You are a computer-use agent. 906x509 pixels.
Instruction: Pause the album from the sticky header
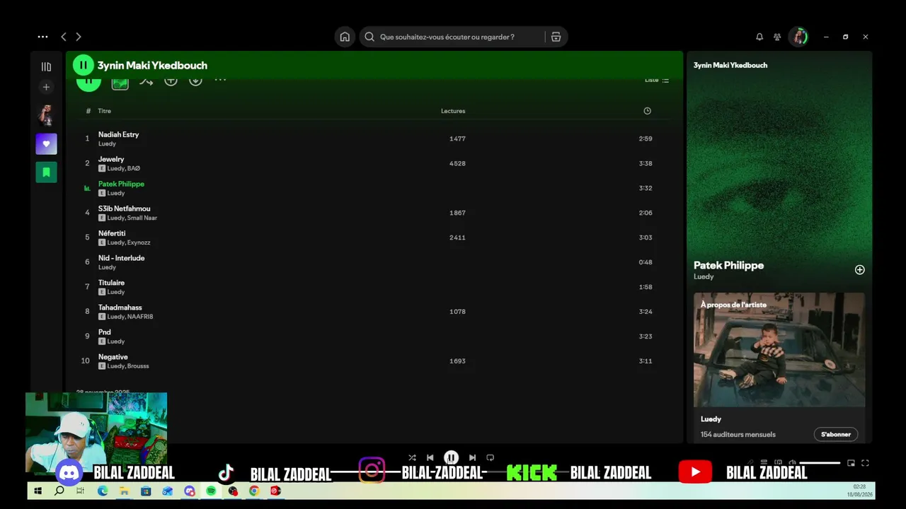[83, 65]
